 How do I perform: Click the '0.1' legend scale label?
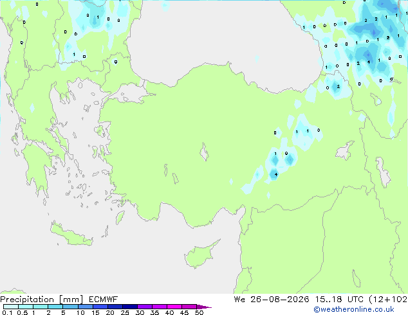7,312
